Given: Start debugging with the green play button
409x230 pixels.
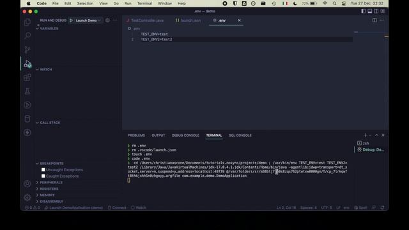Looking at the screenshot, I should [x=71, y=20].
